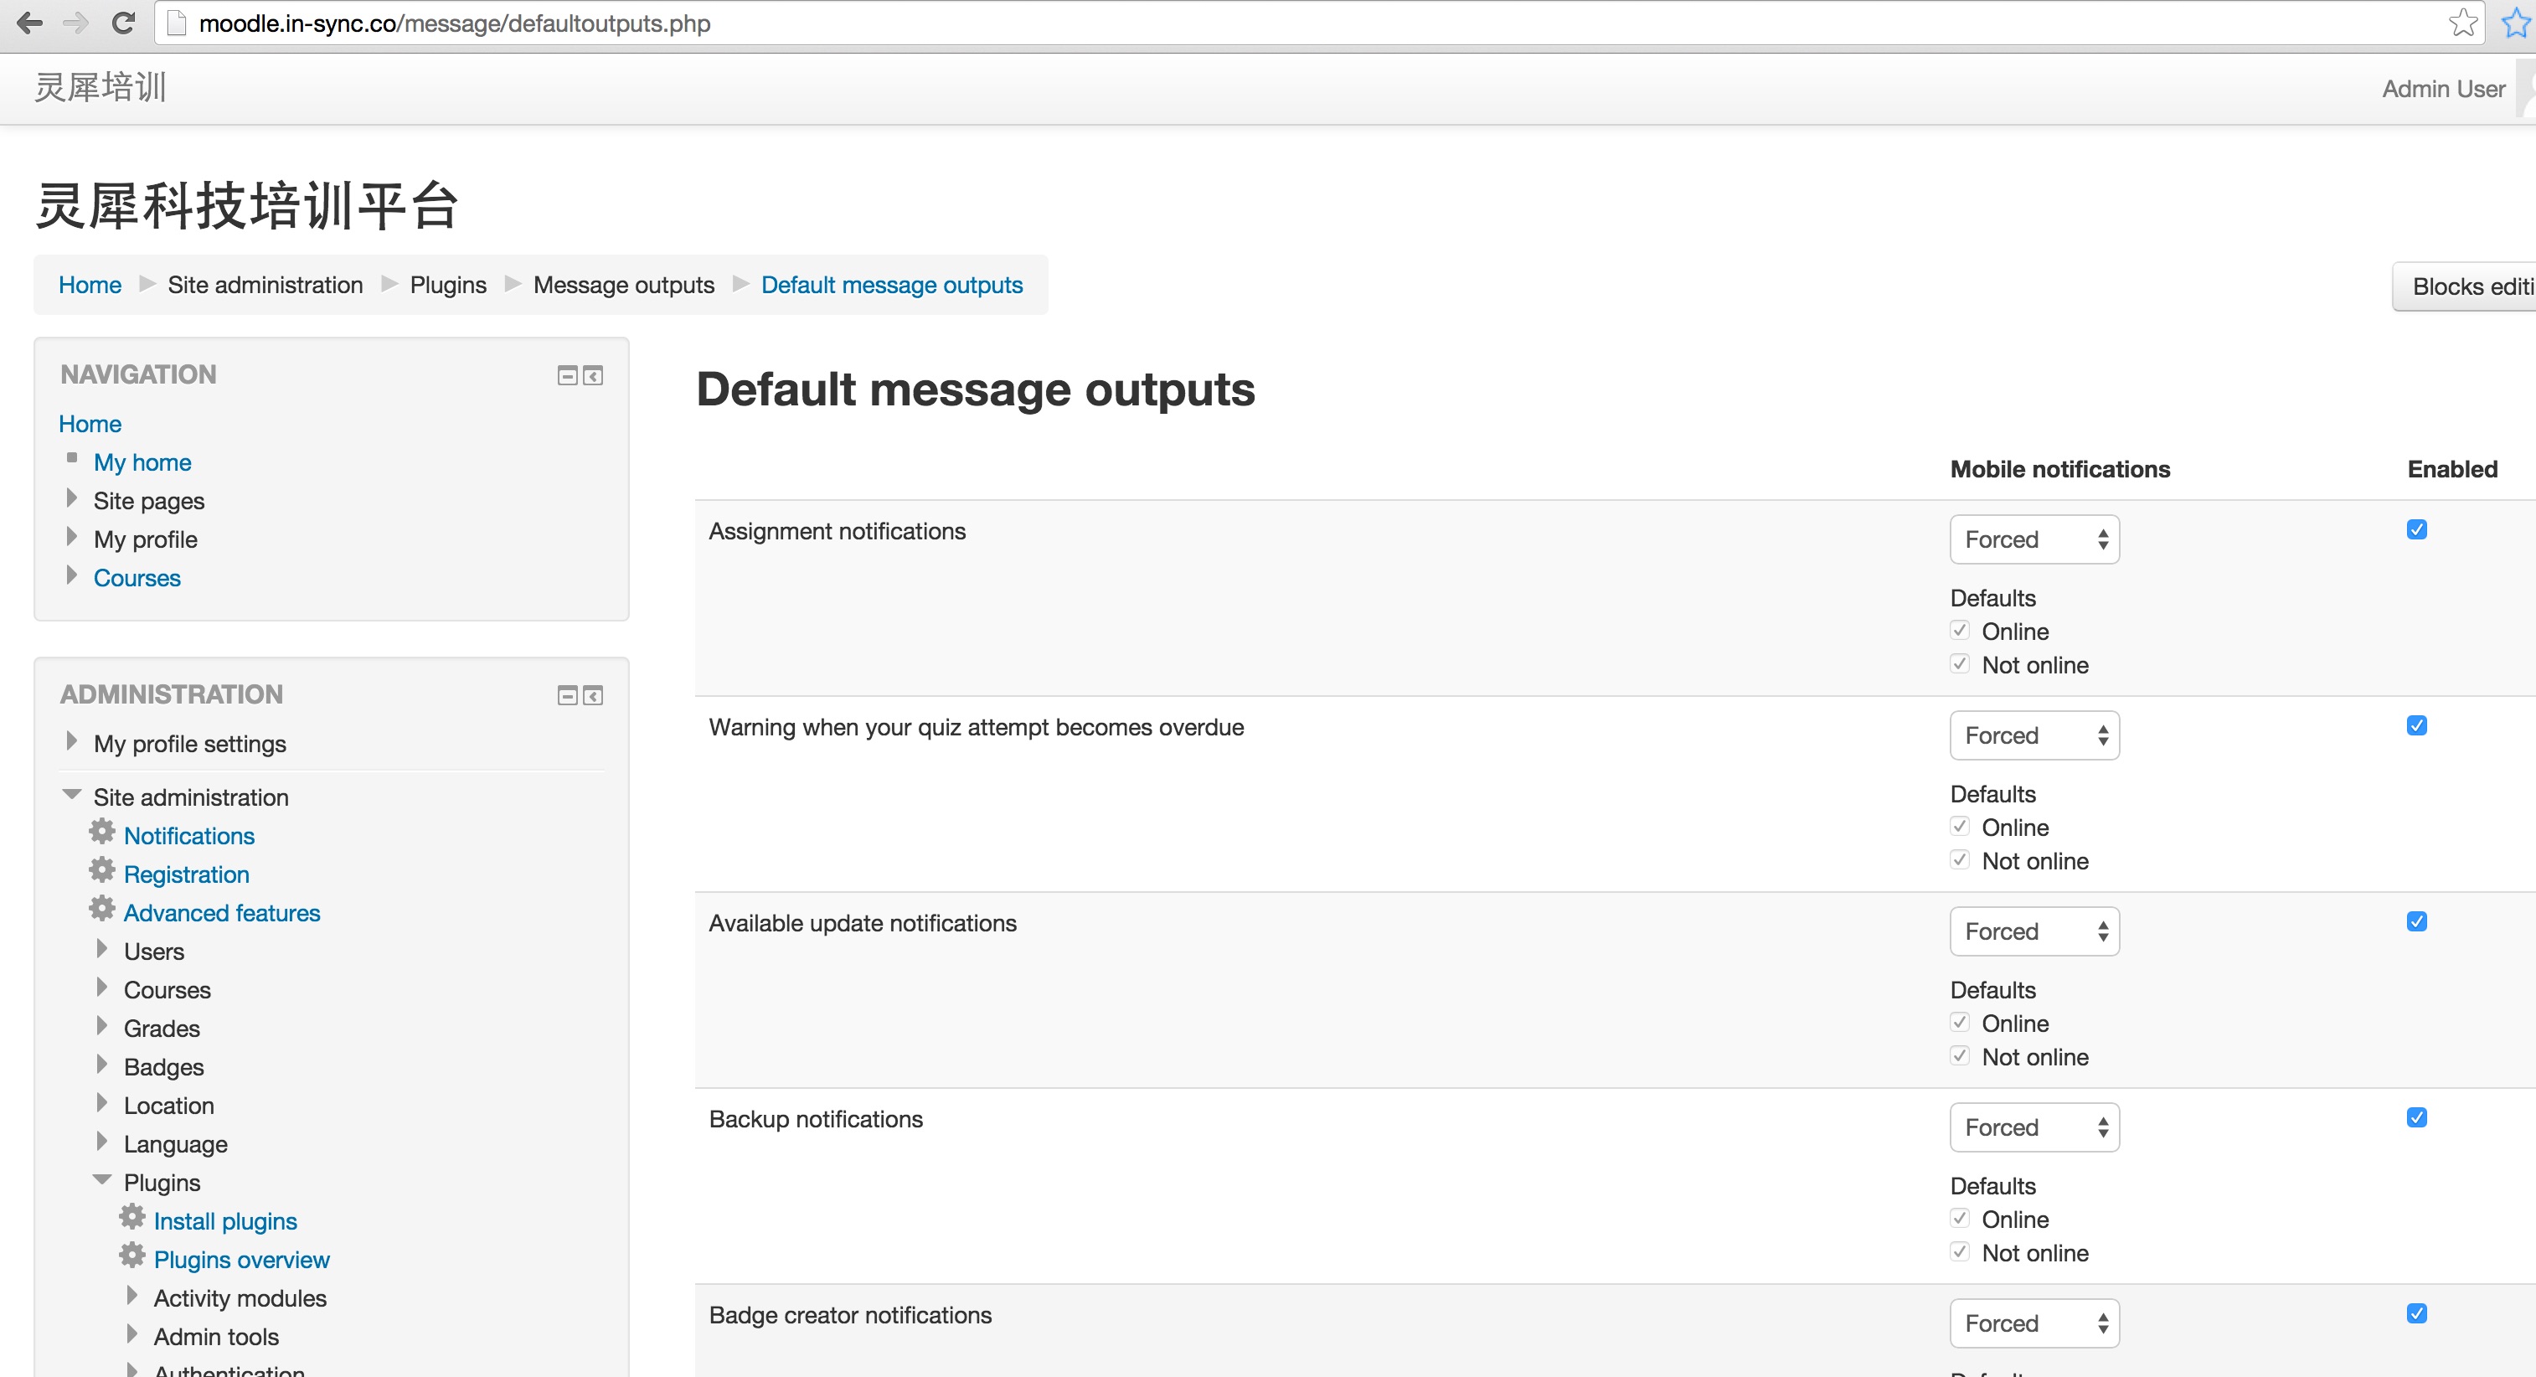The image size is (2536, 1377).
Task: Click the gear icon beside Advanced features
Action: (x=102, y=909)
